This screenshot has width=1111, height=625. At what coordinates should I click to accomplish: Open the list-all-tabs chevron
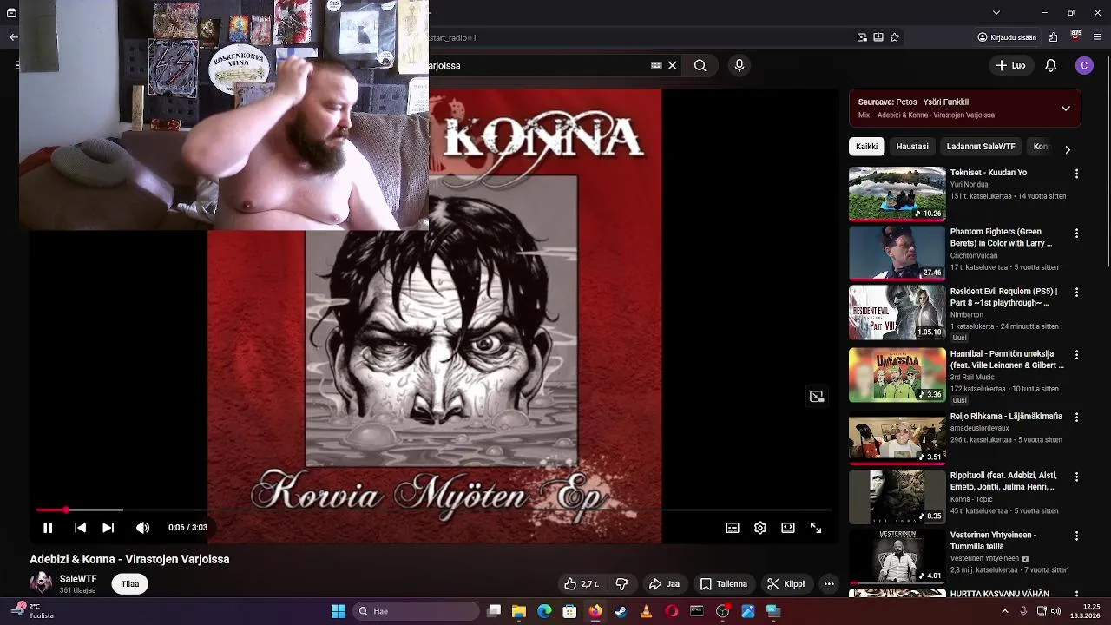tap(996, 12)
